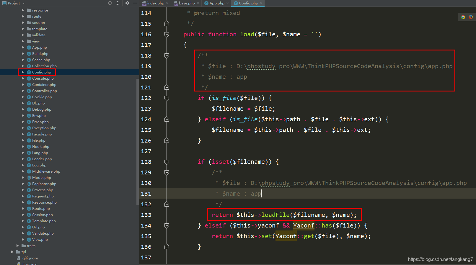Open the Project view dropdown arrow

tap(24, 3)
